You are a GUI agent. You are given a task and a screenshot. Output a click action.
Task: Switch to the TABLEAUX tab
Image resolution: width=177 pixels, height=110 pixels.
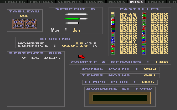(x=13, y=2)
